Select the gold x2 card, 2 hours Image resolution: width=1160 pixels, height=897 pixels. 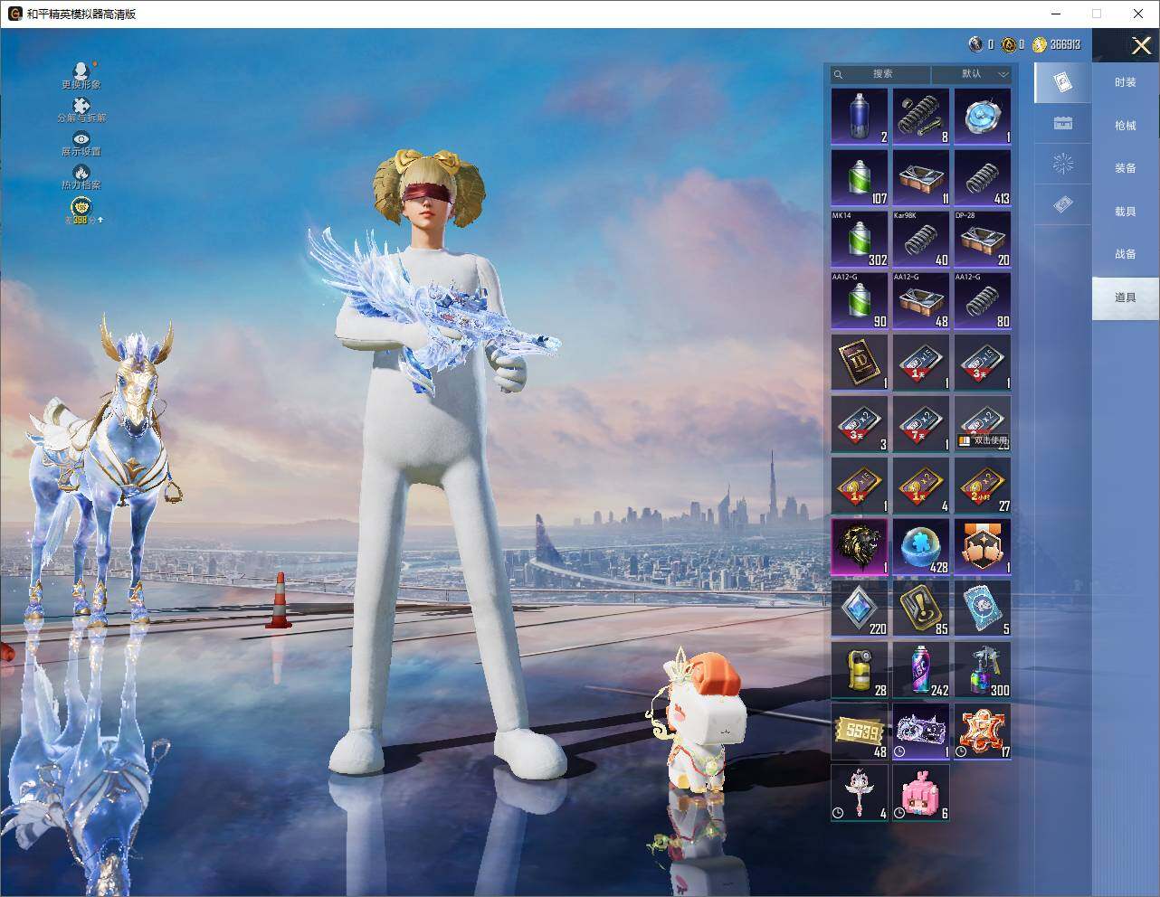tap(983, 485)
